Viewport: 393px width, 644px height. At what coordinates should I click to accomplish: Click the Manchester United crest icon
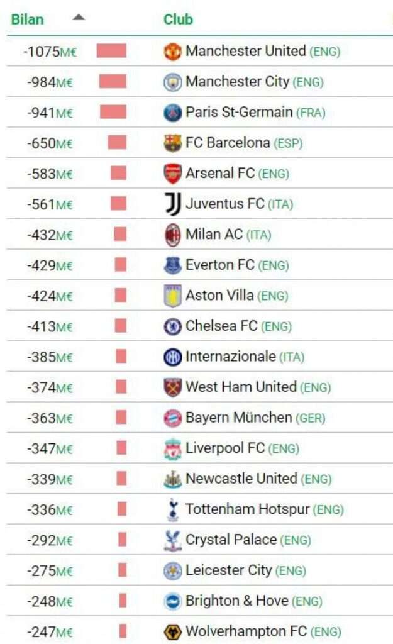coord(172,52)
